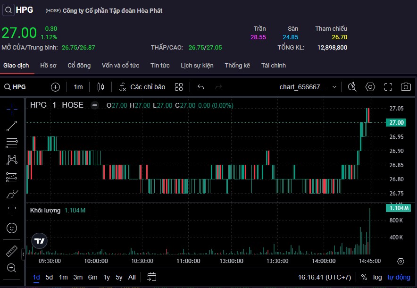Take a chart snapshot with camera icon
Viewport: 417px width, 288px height.
(x=405, y=87)
